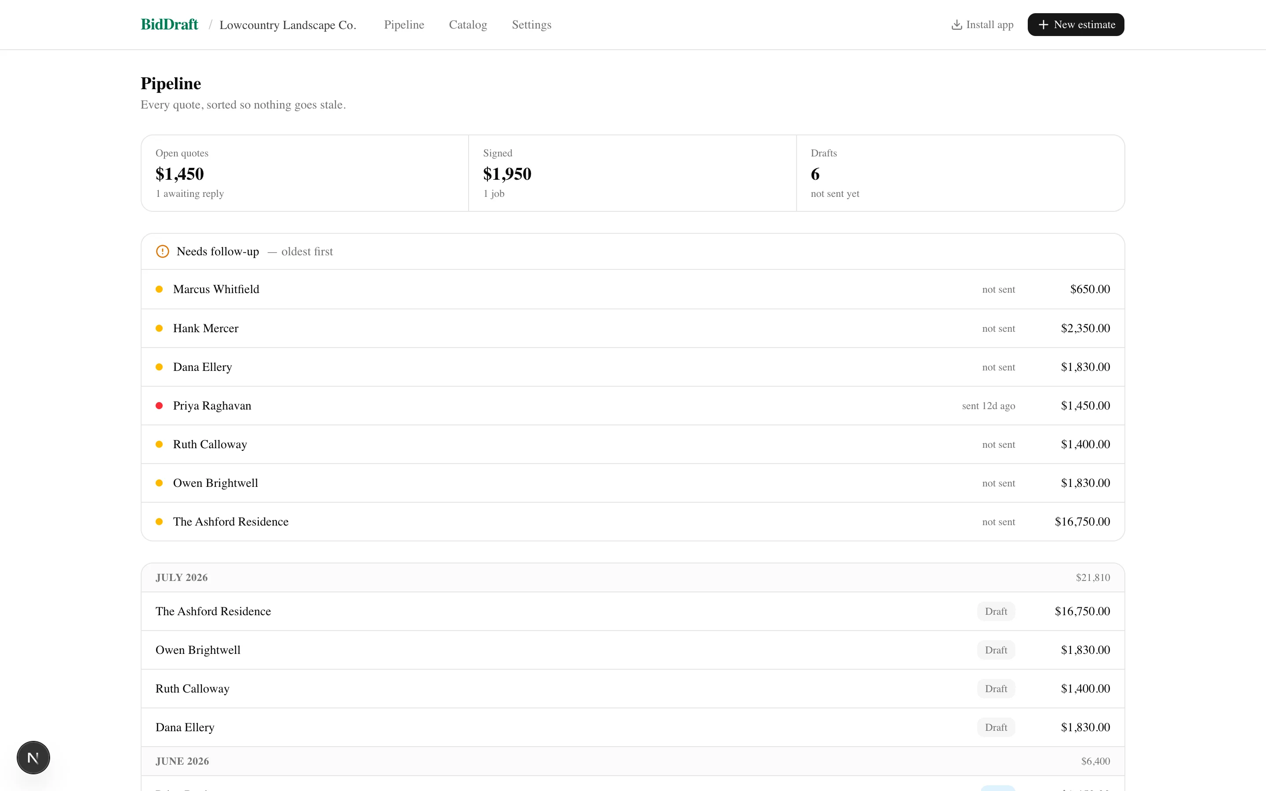Image resolution: width=1266 pixels, height=791 pixels.
Task: Open Dana Ellery under July 2026
Action: [x=633, y=728]
